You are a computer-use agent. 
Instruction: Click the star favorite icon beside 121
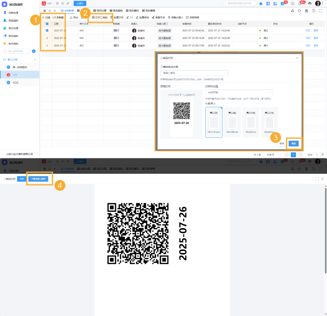point(63,4)
